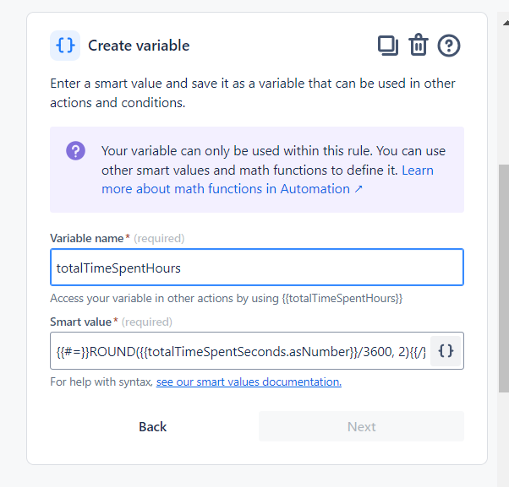Click into the Smart value ROUND expression field
Screen dimensions: 509x487
coord(241,351)
